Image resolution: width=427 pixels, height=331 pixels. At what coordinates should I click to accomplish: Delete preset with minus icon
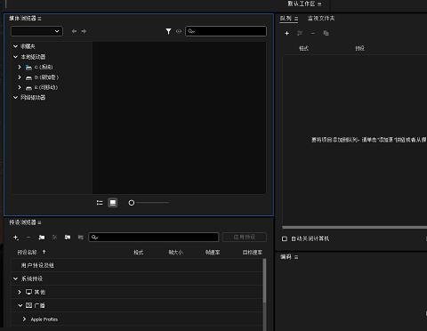click(28, 238)
